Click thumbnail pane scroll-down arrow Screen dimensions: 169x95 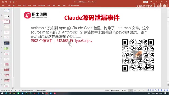(13, 88)
